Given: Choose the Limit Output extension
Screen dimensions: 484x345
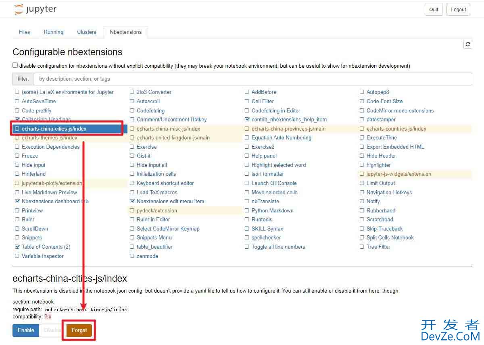Looking at the screenshot, I should pos(381,183).
